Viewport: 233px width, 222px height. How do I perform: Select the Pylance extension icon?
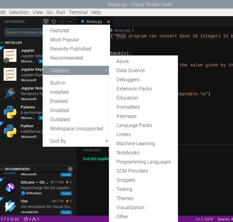10,112
